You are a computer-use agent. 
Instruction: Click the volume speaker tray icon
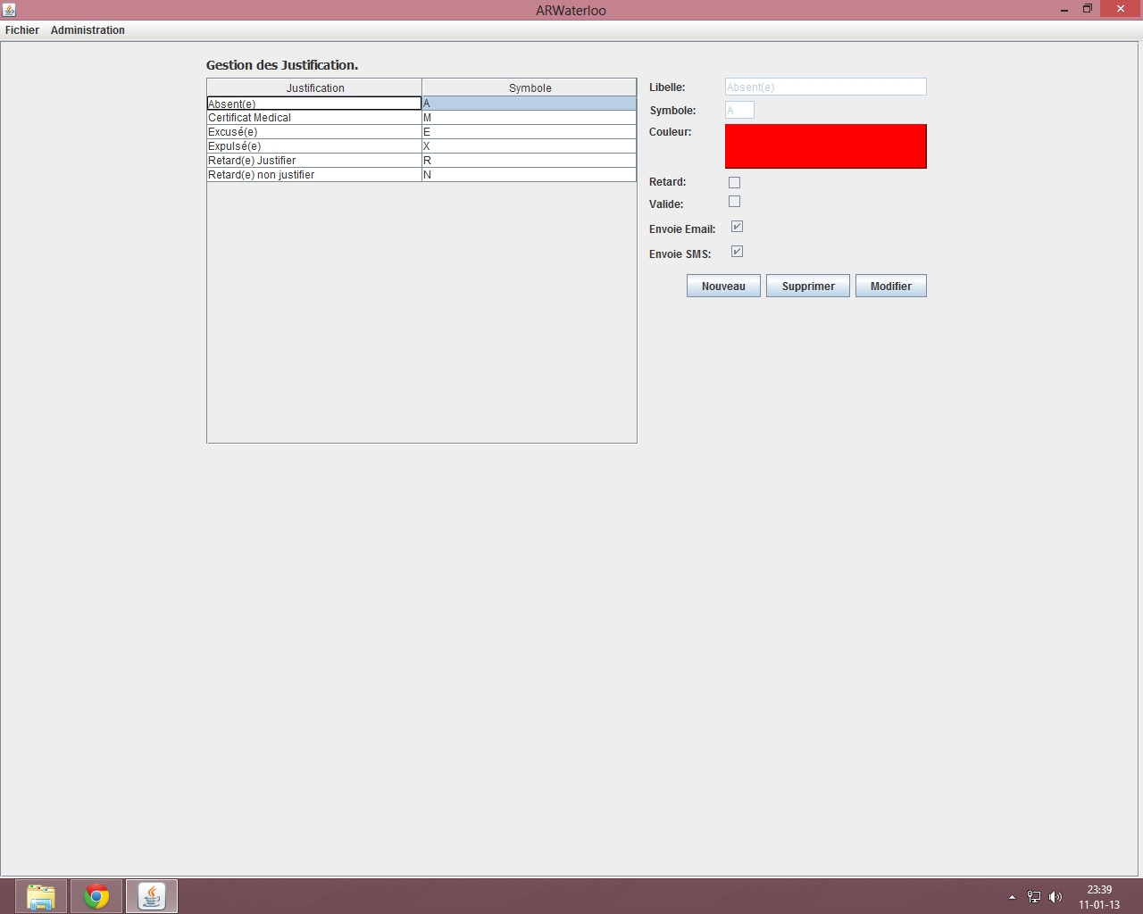pos(1055,897)
